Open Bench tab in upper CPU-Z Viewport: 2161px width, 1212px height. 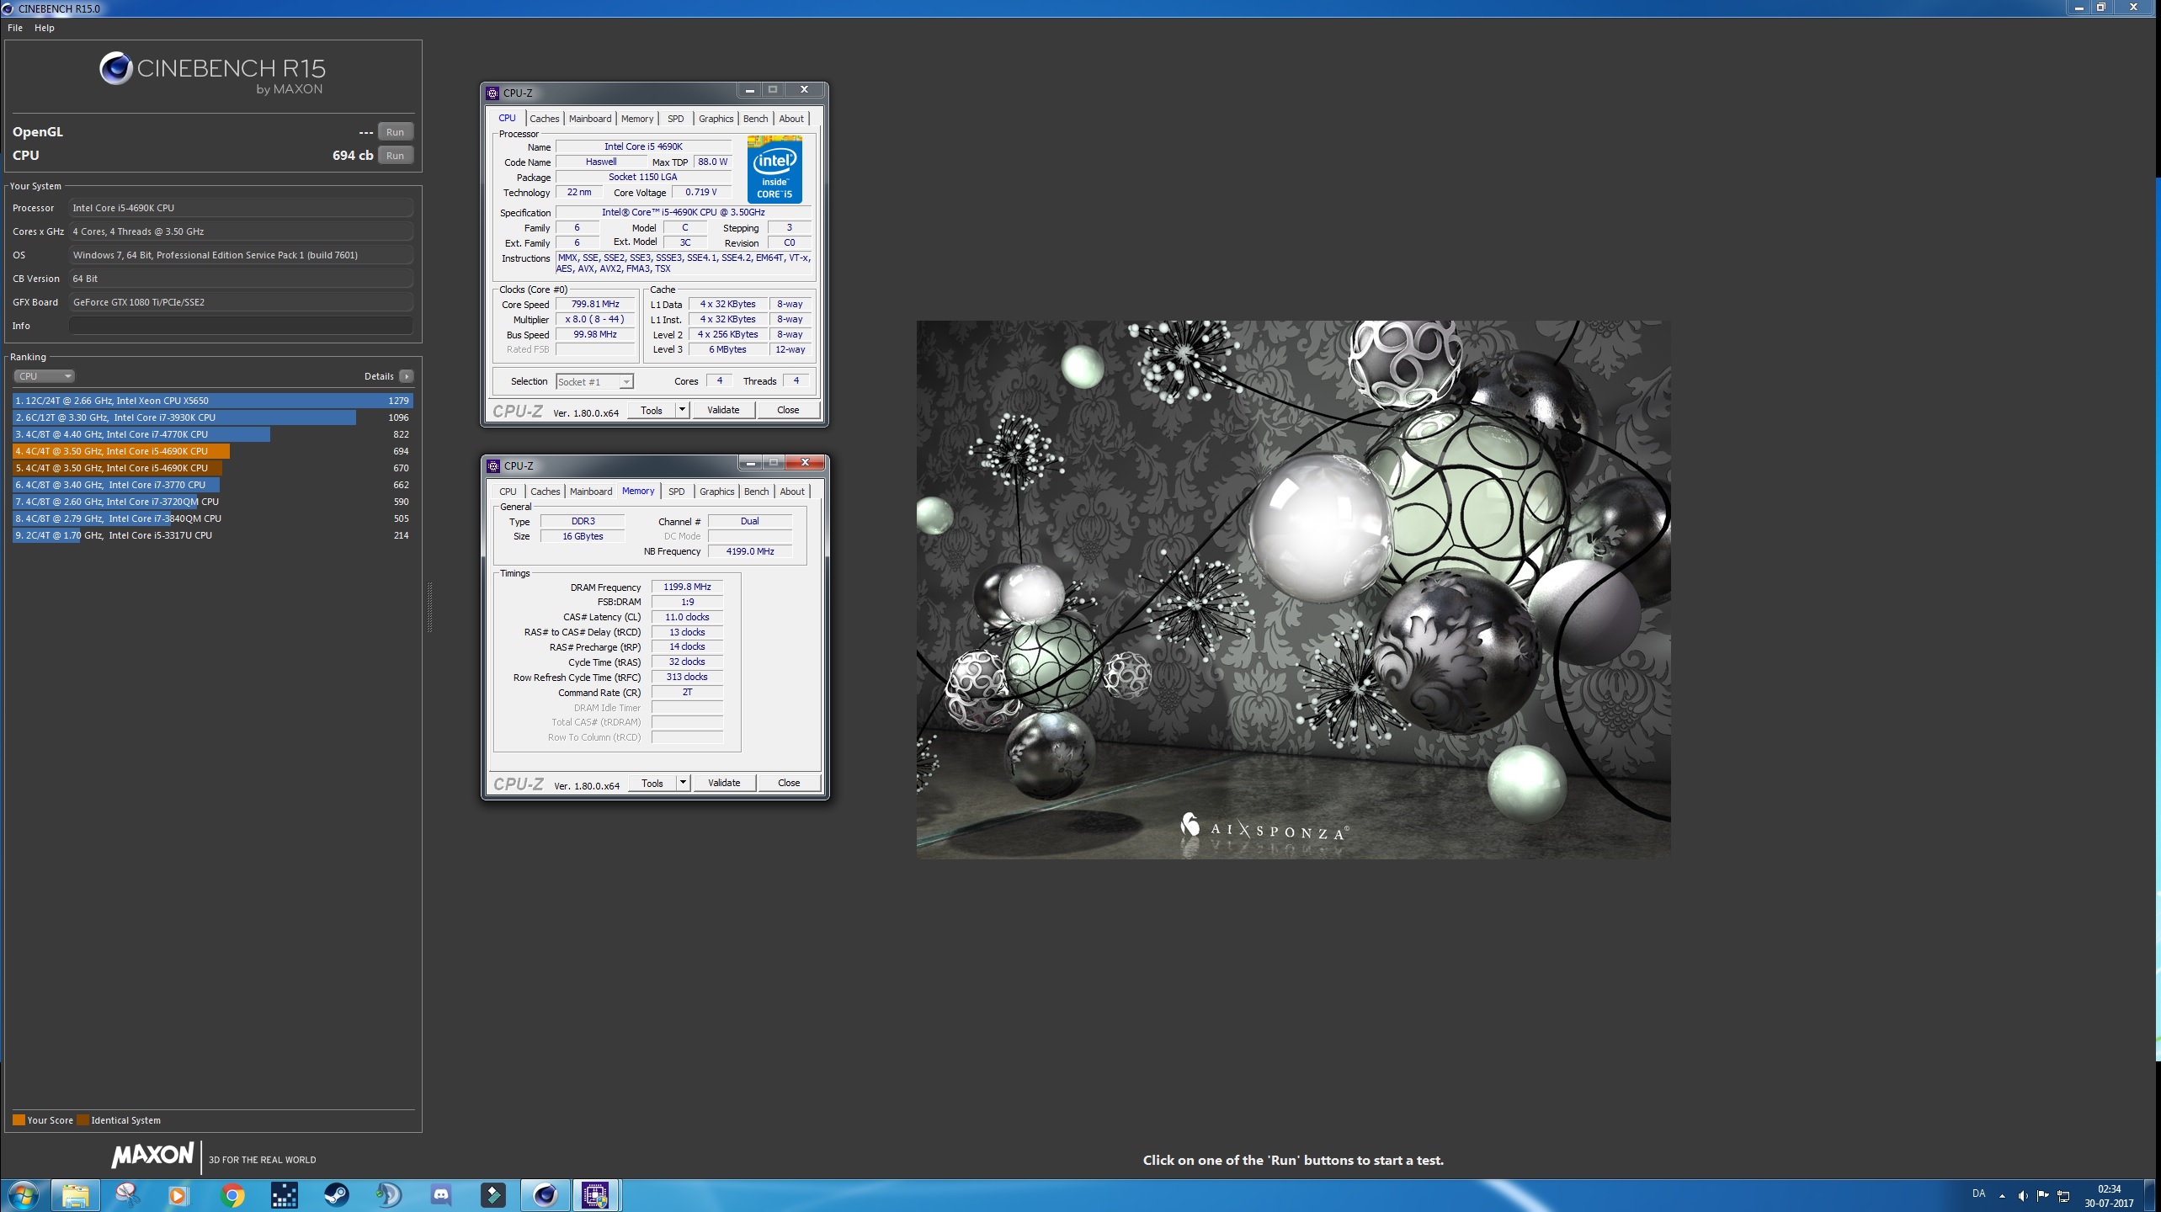point(755,119)
